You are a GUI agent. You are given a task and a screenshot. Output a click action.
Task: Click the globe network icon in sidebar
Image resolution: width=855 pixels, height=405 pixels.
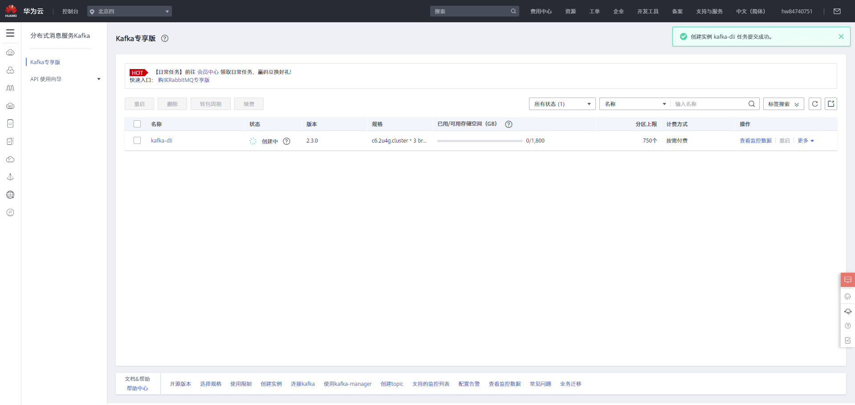(x=10, y=195)
